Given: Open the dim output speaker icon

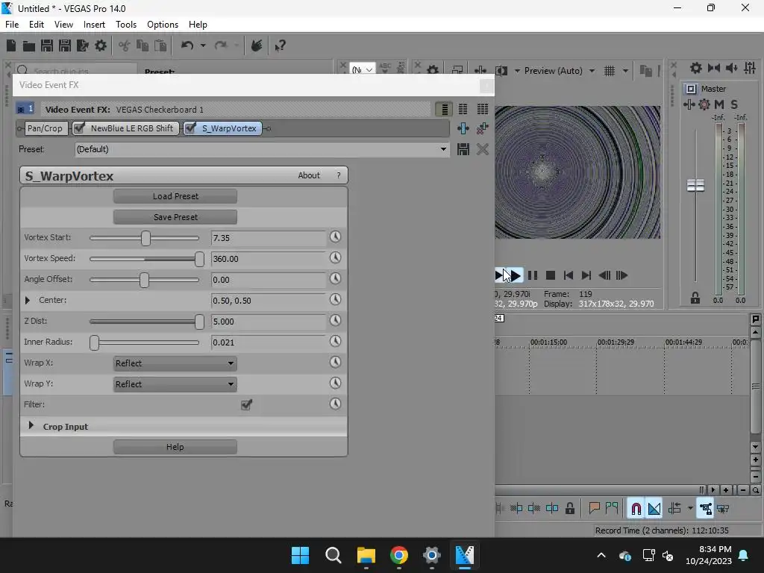Looking at the screenshot, I should click(731, 68).
